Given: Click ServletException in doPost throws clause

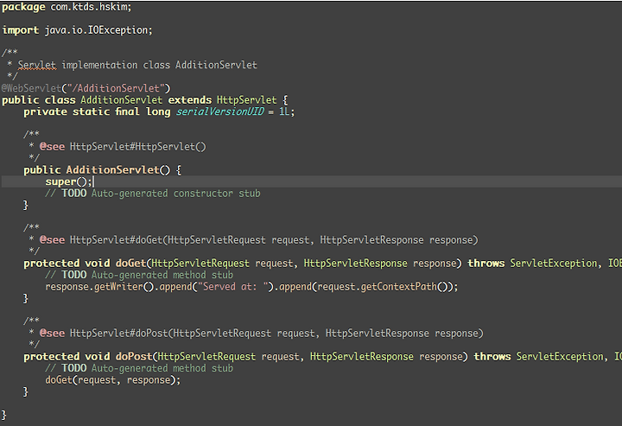Looking at the screenshot, I should pyautogui.click(x=559, y=357).
